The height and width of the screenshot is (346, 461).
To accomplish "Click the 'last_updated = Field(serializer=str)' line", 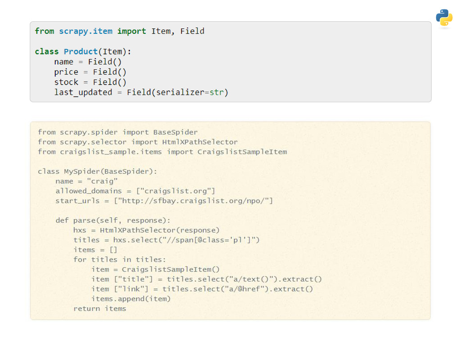I will click(x=141, y=92).
